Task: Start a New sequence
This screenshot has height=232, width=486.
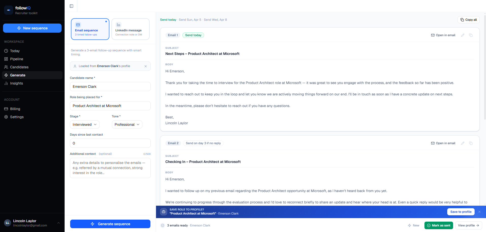Action: pos(32,28)
